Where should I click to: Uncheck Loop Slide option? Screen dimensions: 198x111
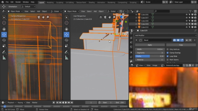(168, 56)
